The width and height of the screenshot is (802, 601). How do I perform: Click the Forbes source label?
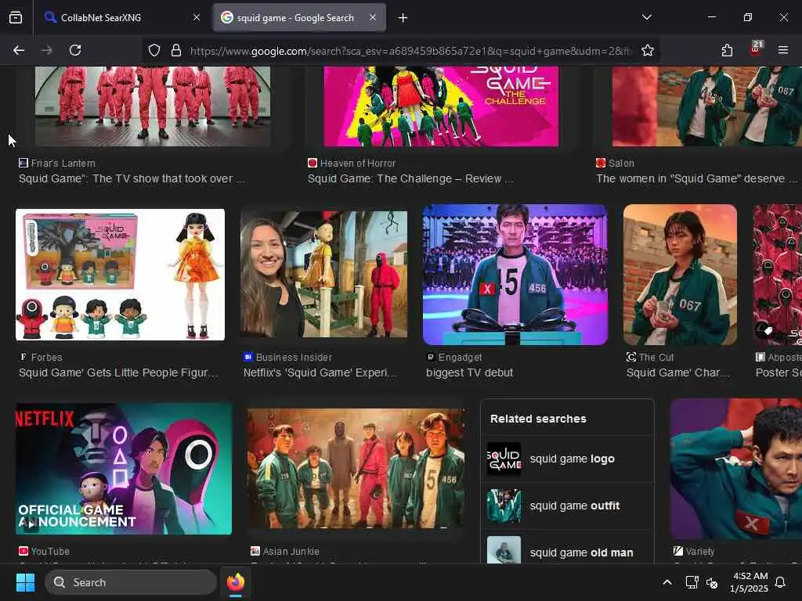[46, 357]
